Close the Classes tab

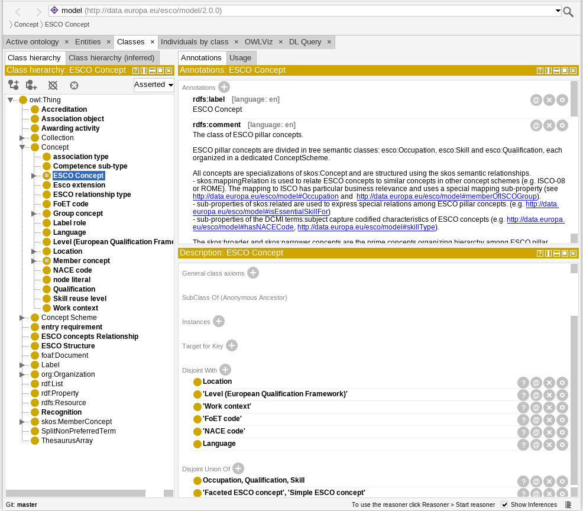[x=152, y=42]
